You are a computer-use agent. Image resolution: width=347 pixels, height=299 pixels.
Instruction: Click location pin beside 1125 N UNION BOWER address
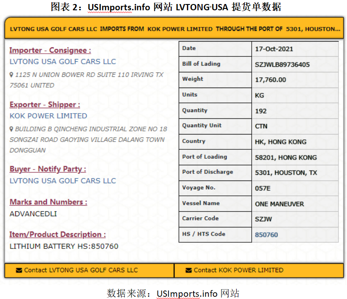(11, 75)
